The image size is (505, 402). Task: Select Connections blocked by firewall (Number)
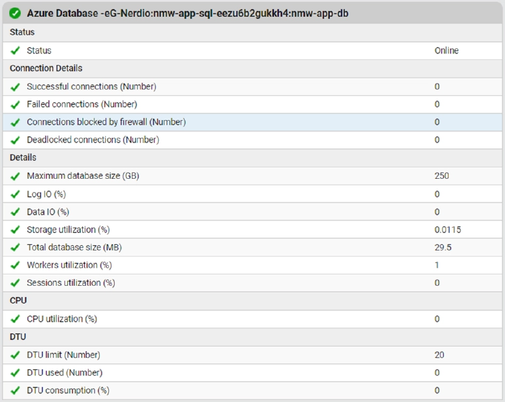pos(106,122)
